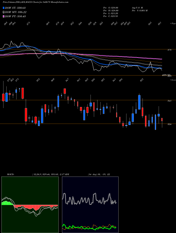Image resolution: width=176 pixels, height=233 pixels.
Task: Select the 'DOW PT: 350.43' legend text
Action: tap(15, 16)
